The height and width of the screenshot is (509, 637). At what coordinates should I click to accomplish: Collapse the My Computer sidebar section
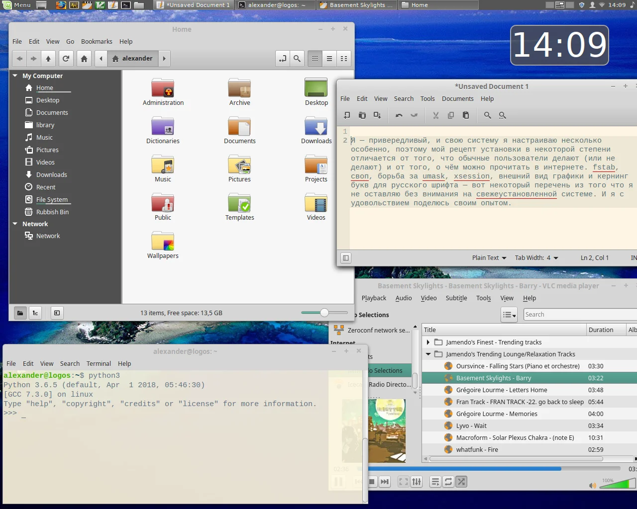coord(15,76)
